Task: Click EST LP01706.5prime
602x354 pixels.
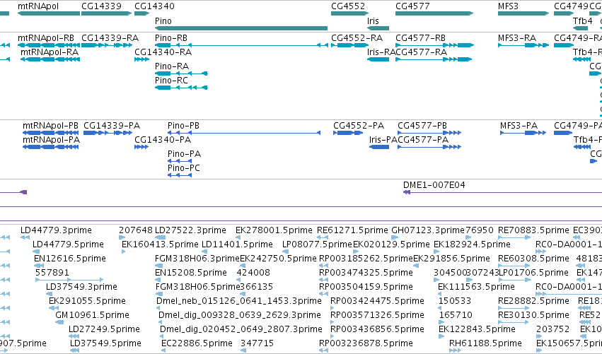Action: pyautogui.click(x=533, y=273)
